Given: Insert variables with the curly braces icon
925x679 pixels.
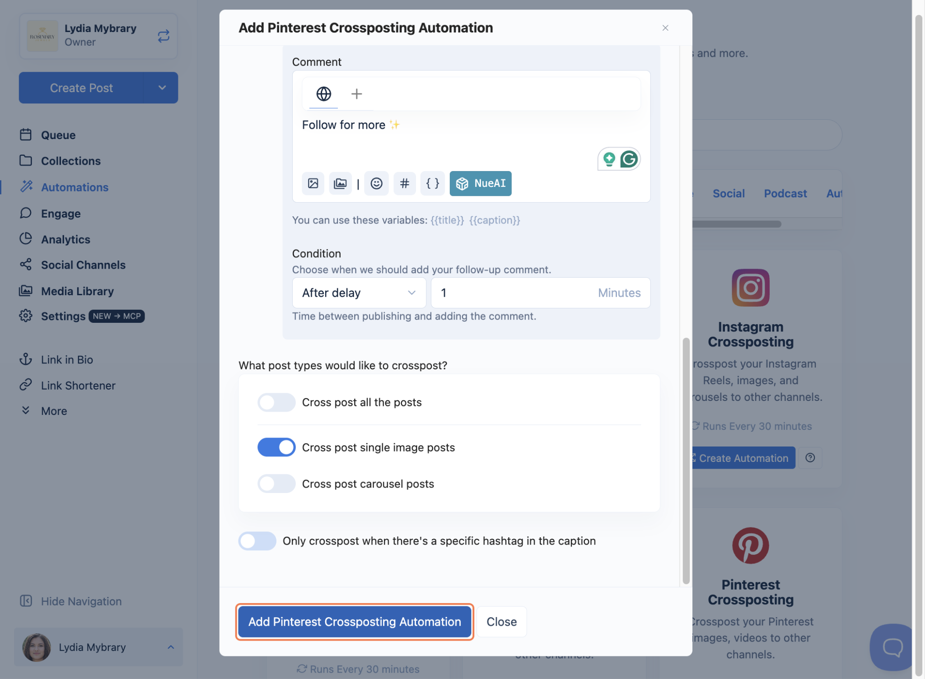Looking at the screenshot, I should click(x=432, y=183).
